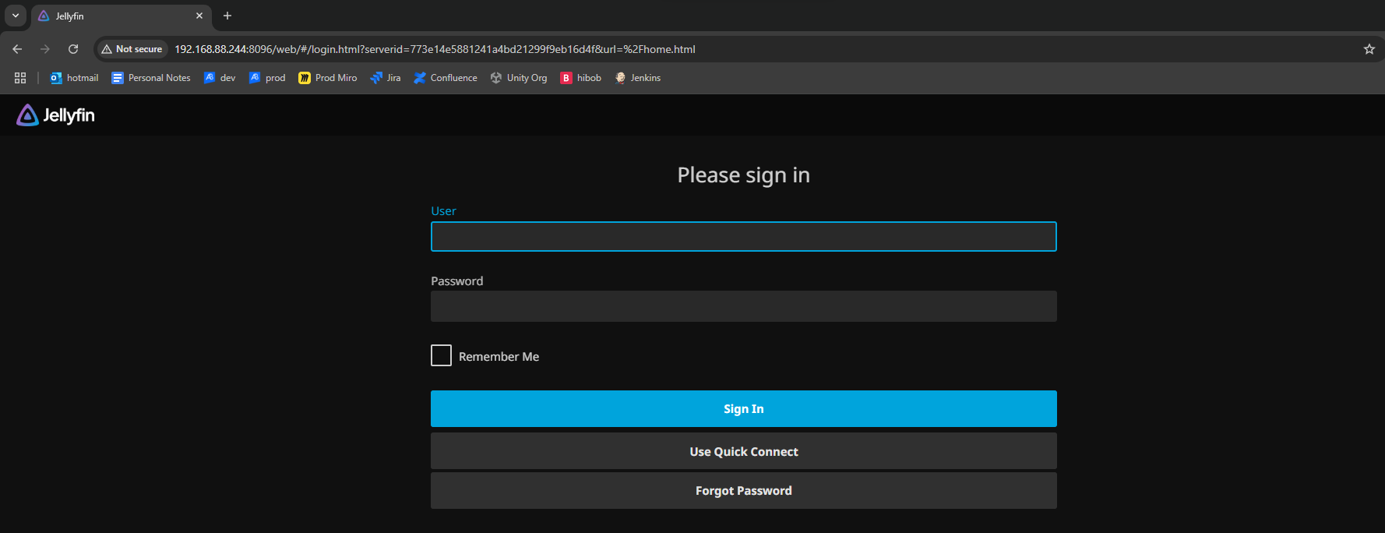Select the Jellyfin tab
This screenshot has width=1385, height=533.
[x=122, y=16]
